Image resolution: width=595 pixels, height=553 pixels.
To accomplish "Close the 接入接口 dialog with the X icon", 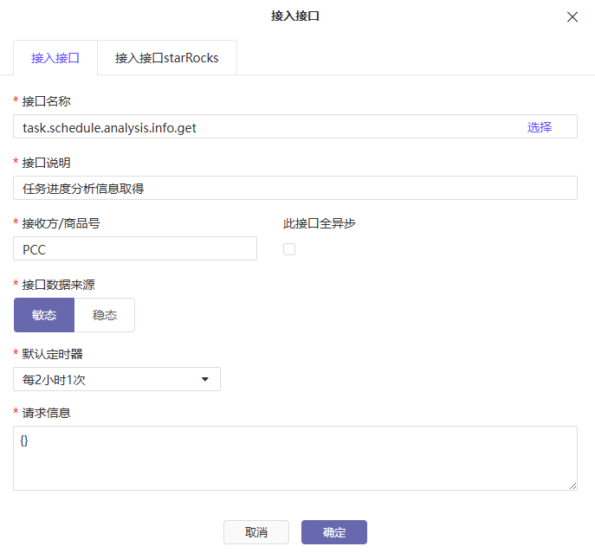I will tap(572, 16).
